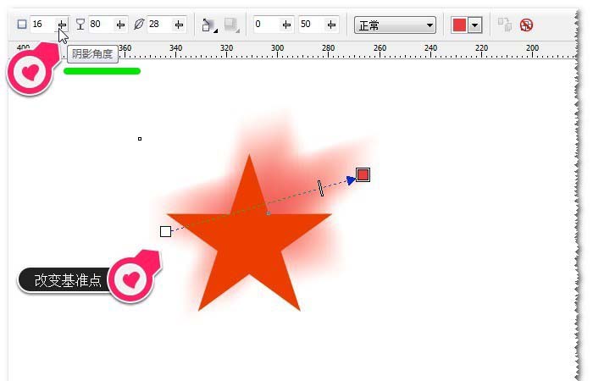Open the 正常 blend mode dropdown
Image resolution: width=593 pixels, height=381 pixels.
(395, 25)
